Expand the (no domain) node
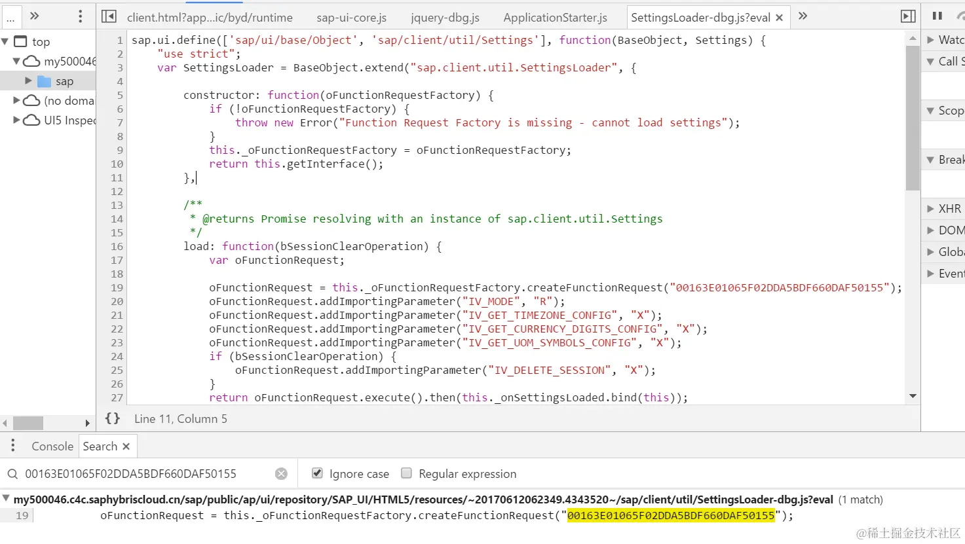Image resolution: width=965 pixels, height=544 pixels. point(16,100)
